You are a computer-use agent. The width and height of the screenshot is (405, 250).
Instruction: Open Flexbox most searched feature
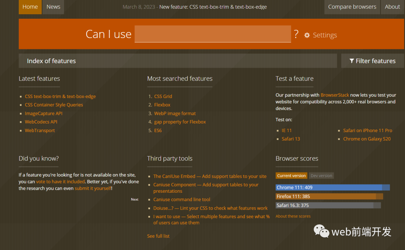point(162,105)
